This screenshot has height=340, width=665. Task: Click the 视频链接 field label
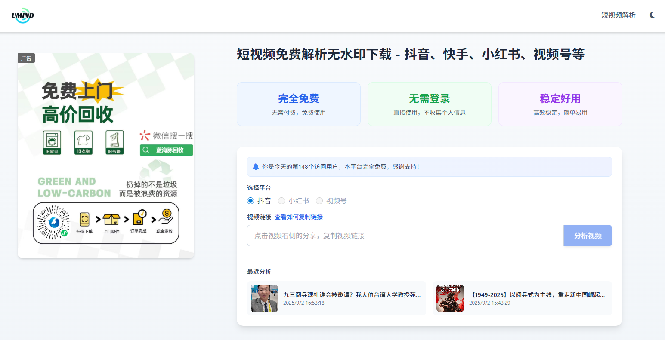tap(259, 217)
